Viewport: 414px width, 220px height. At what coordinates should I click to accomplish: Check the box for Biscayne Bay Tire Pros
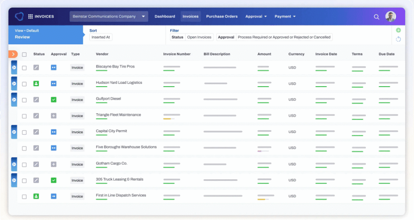pyautogui.click(x=24, y=68)
